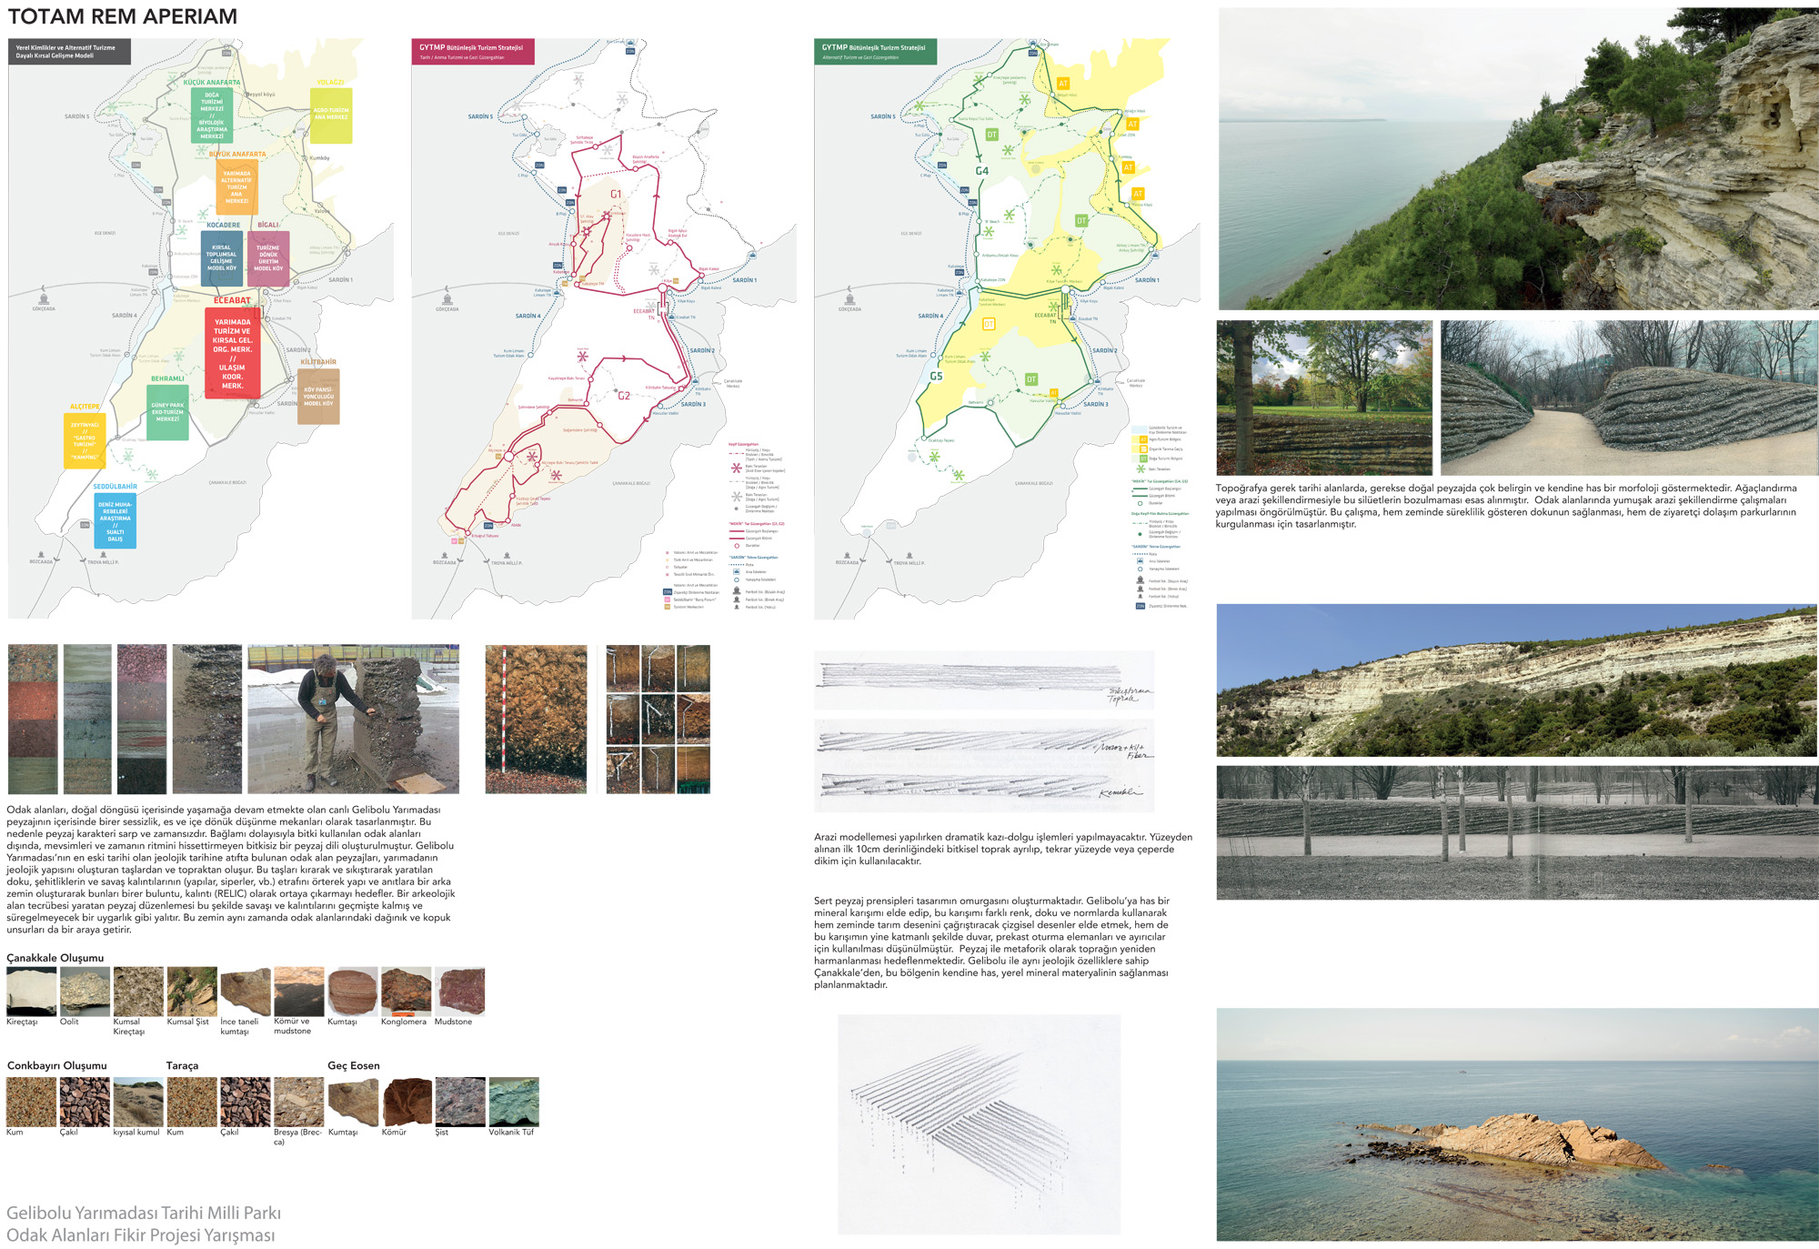The height and width of the screenshot is (1249, 1819).
Task: Open the green GYTMP Alternatif Turizm header
Action: click(x=875, y=52)
